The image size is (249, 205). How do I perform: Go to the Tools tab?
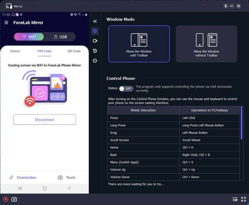pyautogui.click(x=67, y=178)
